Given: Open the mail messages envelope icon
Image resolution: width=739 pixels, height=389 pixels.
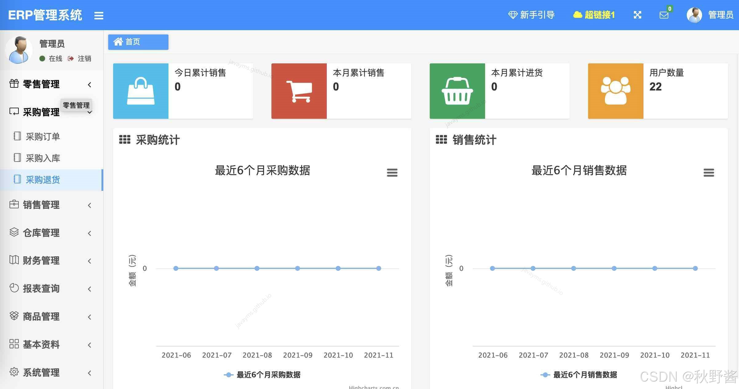Looking at the screenshot, I should 664,15.
